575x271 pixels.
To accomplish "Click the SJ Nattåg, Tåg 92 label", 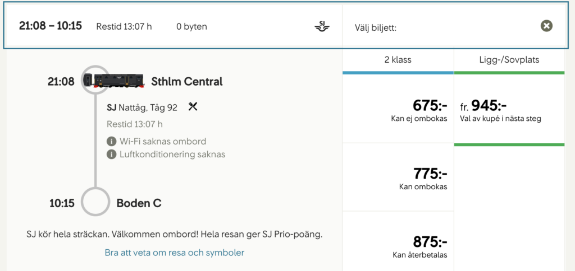I will tap(142, 108).
